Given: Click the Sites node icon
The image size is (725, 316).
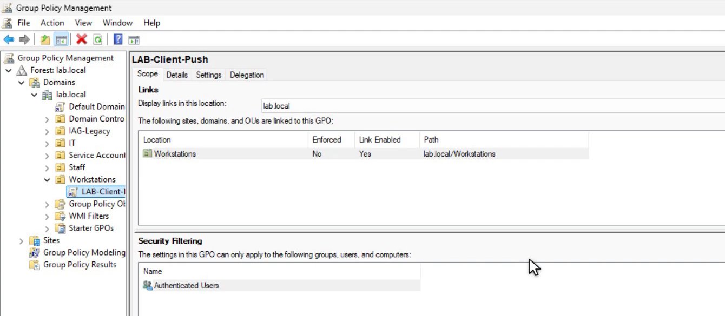Looking at the screenshot, I should tap(35, 240).
